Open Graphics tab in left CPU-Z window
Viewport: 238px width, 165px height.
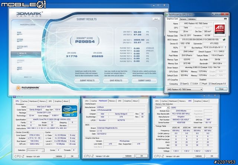point(58,101)
